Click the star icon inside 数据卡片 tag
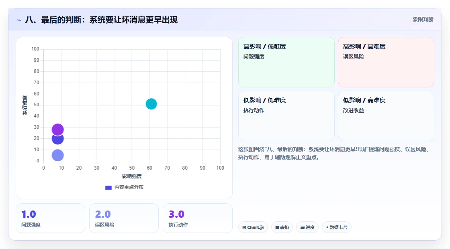450x249 pixels. 327,227
